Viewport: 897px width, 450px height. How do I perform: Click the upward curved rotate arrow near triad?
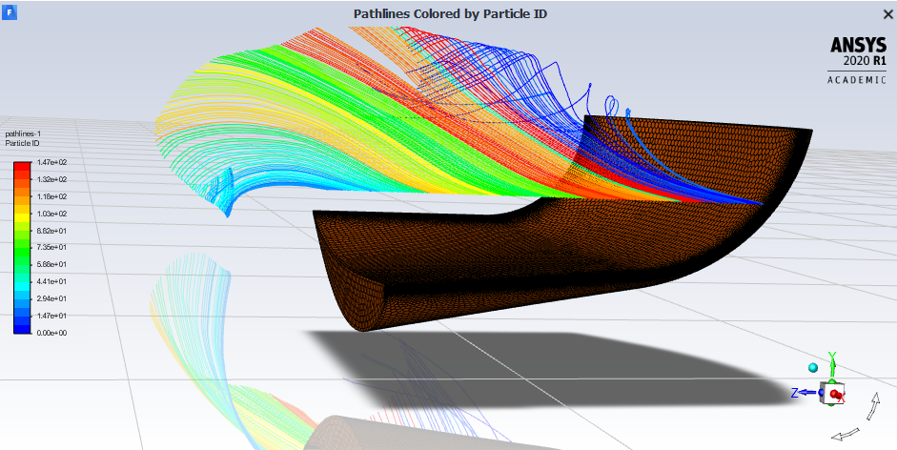pyautogui.click(x=873, y=406)
